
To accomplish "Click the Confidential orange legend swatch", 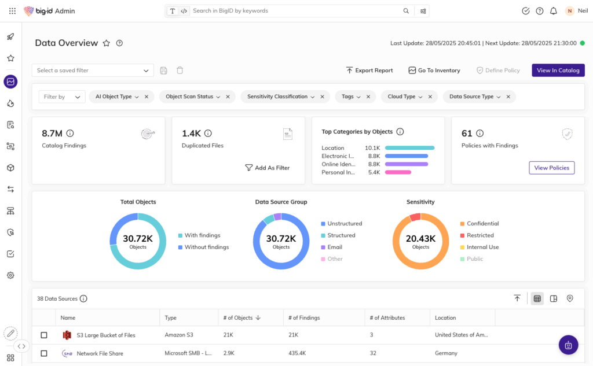I will pyautogui.click(x=462, y=224).
